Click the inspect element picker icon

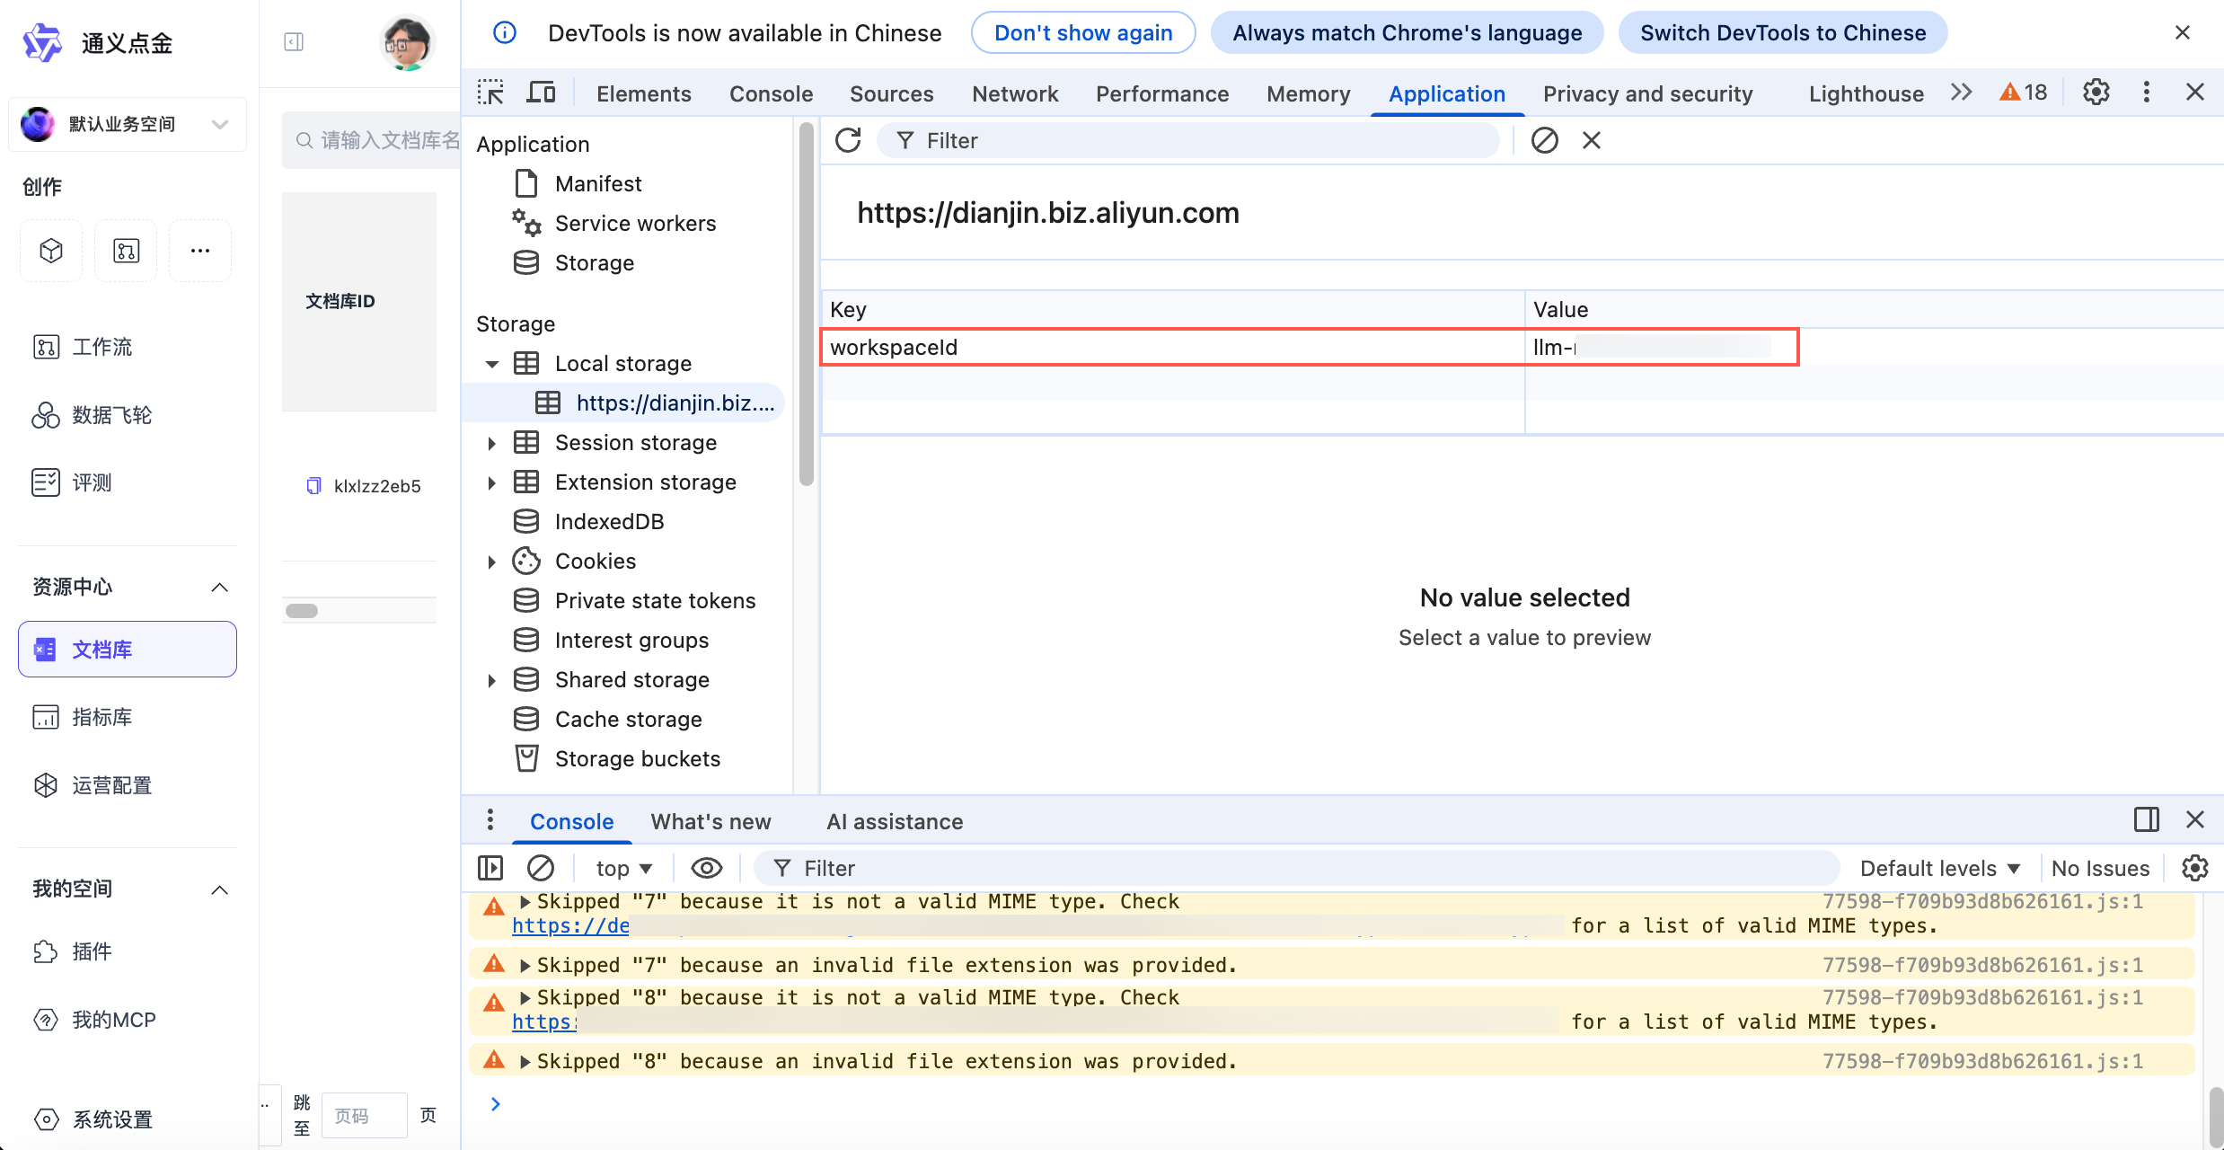tap(490, 93)
